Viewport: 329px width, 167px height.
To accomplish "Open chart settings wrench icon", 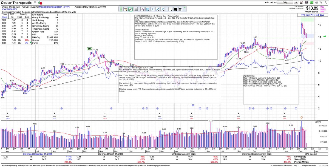I will (x=321, y=2).
